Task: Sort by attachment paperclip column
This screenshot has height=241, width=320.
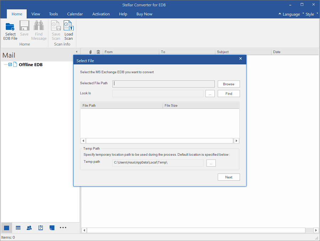Action: [x=90, y=52]
